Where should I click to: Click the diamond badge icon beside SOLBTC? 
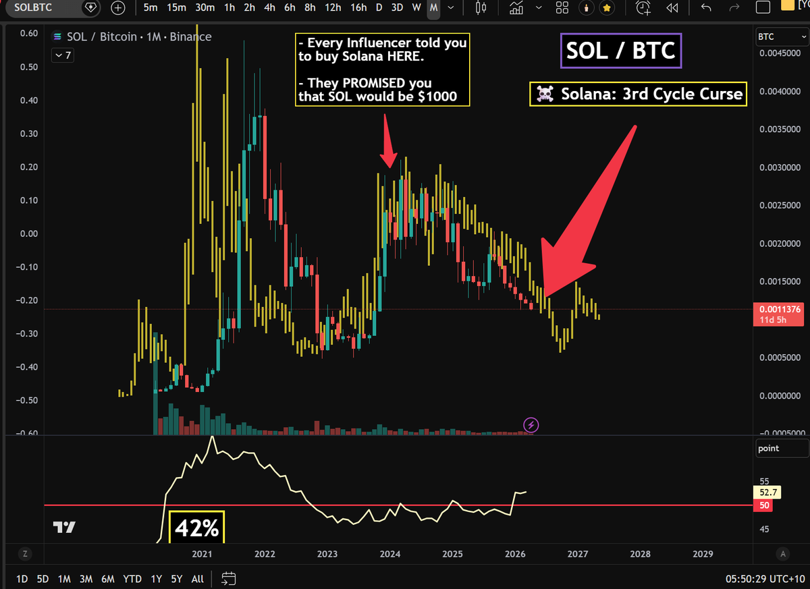[91, 8]
